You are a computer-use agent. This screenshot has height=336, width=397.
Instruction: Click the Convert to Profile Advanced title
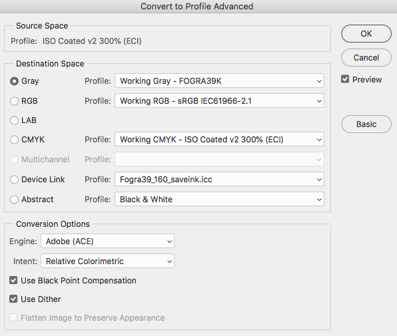click(197, 6)
